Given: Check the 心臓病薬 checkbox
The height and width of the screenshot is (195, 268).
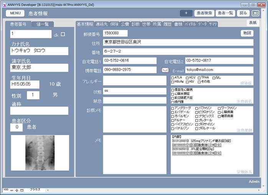Looking at the screenshot, I should (219, 112).
